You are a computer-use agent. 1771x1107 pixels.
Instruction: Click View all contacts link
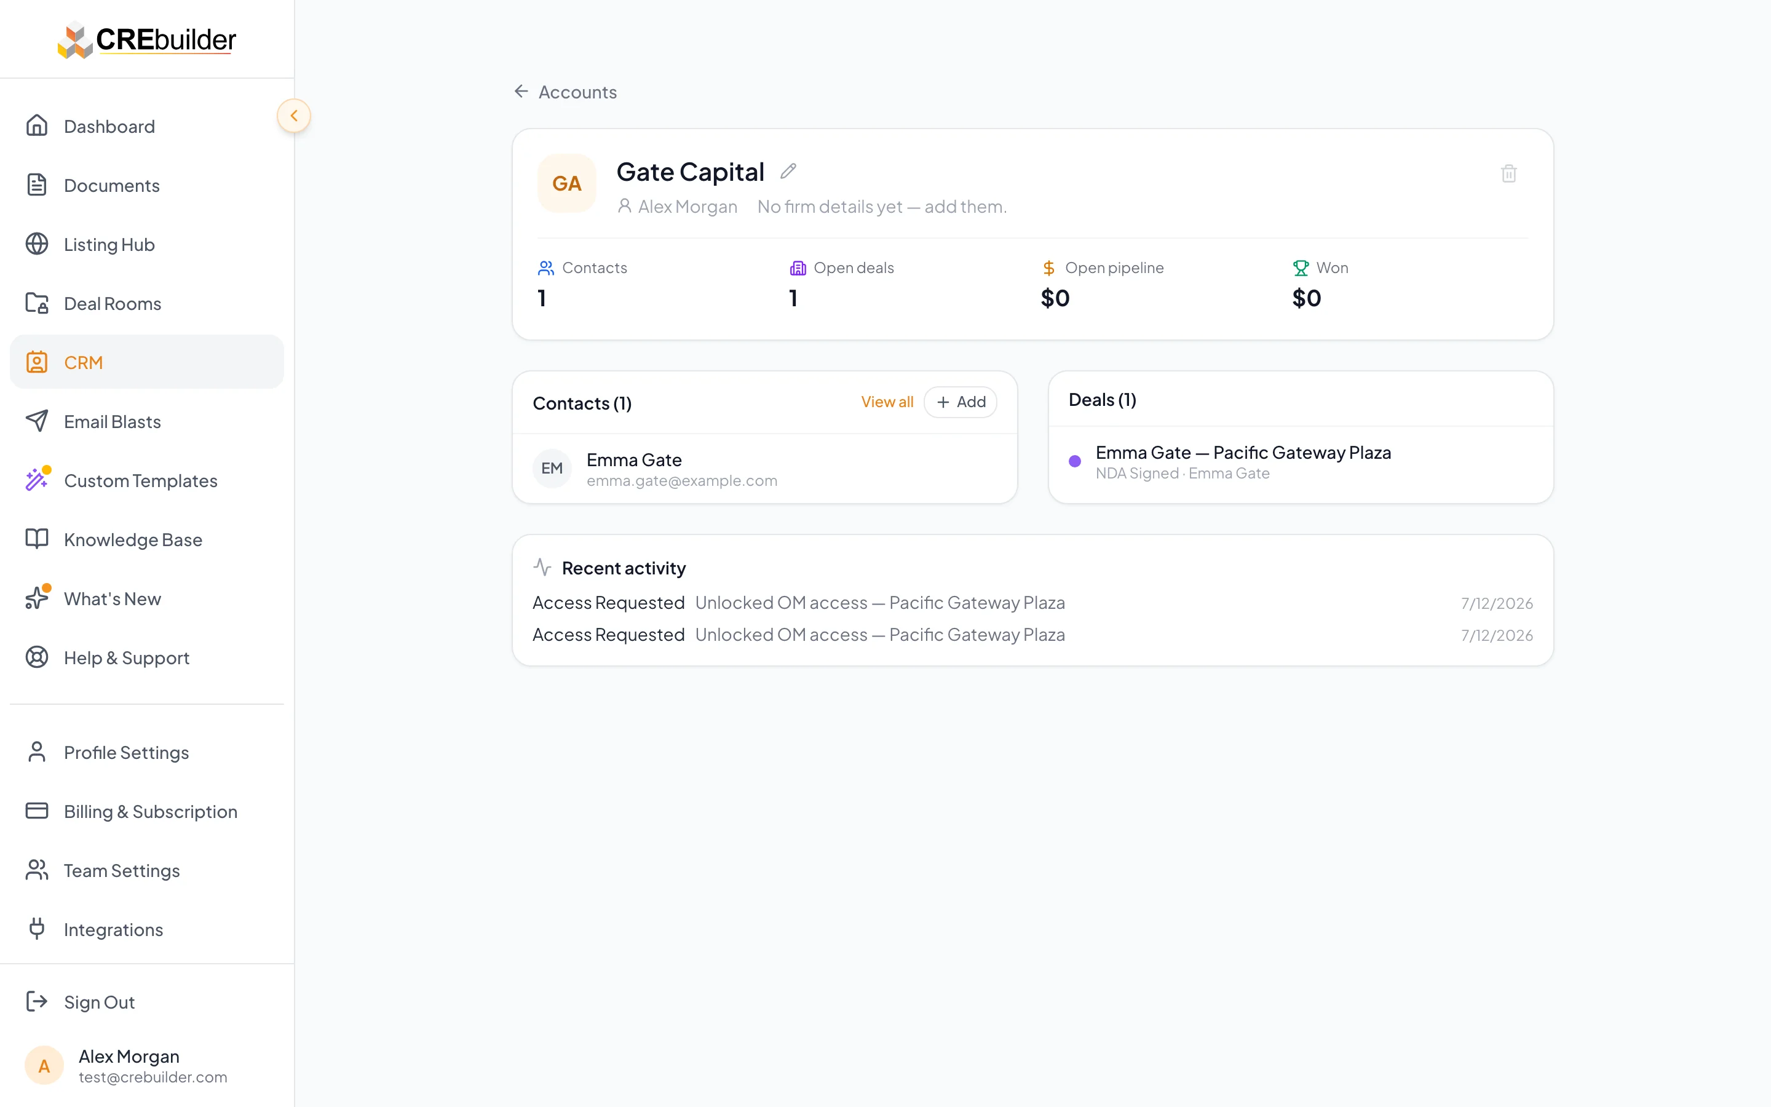[887, 402]
